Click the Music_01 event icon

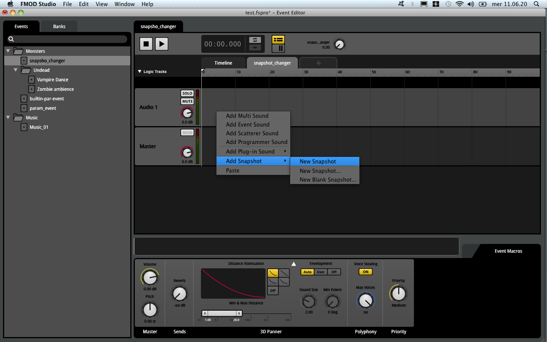click(x=24, y=127)
